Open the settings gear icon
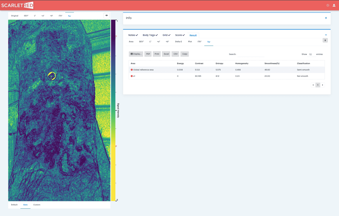 coord(328,5)
